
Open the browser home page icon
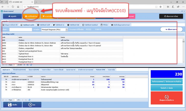pos(18,7)
